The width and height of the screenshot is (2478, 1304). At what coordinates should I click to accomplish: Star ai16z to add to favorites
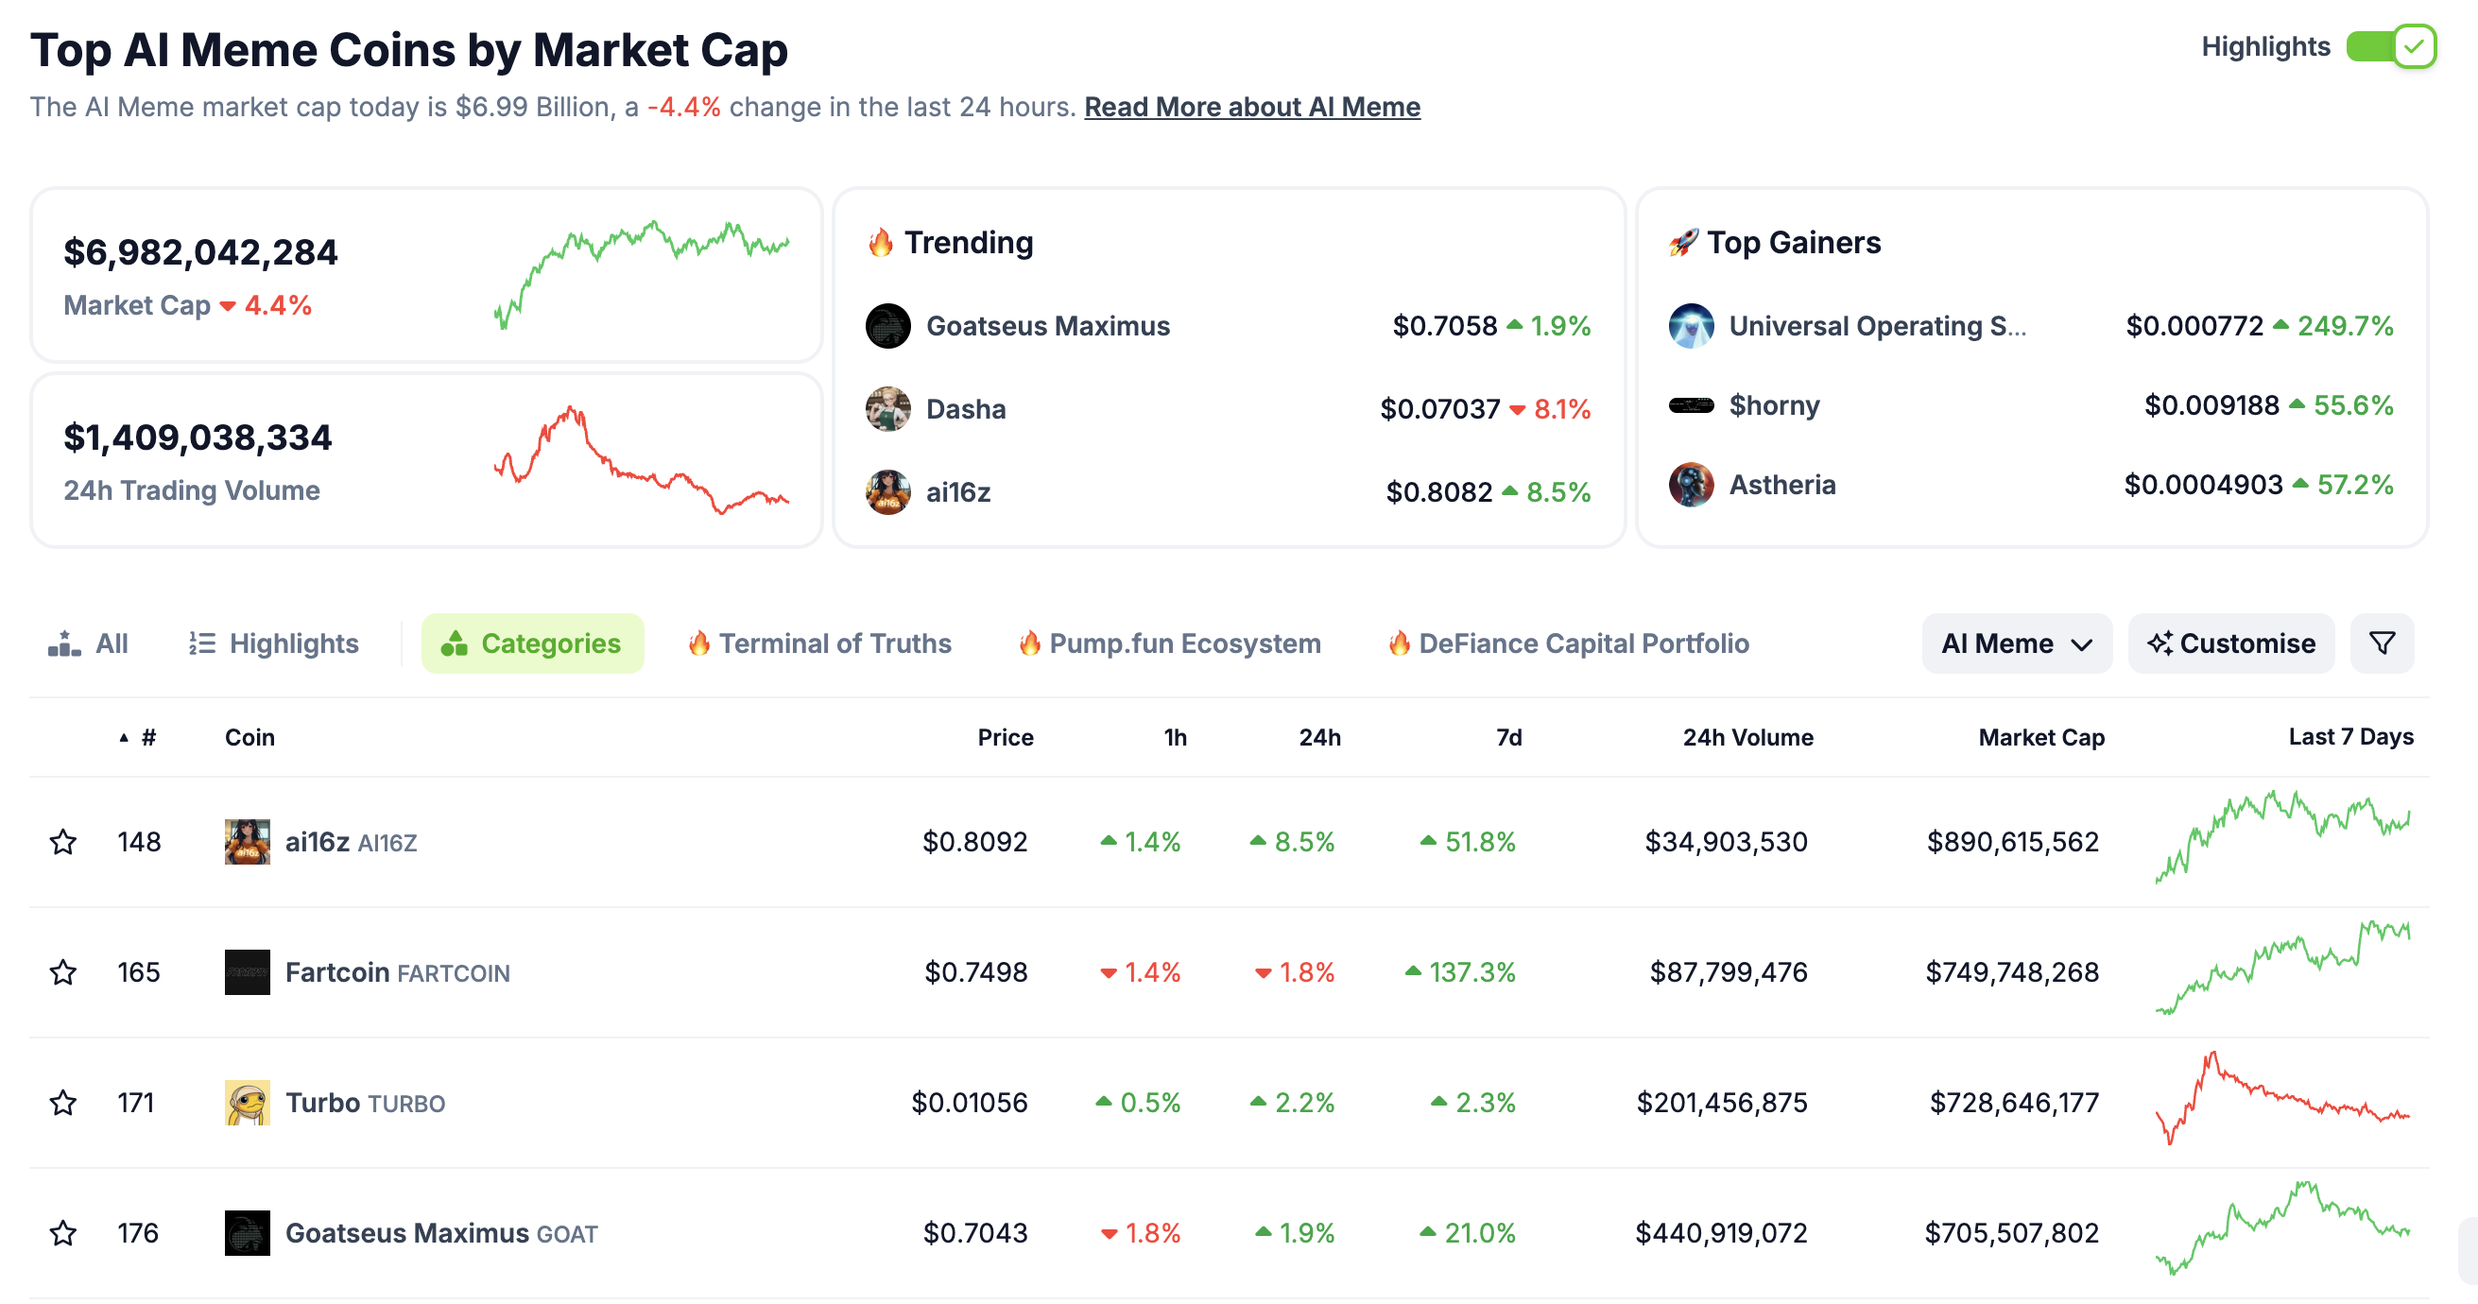point(63,841)
